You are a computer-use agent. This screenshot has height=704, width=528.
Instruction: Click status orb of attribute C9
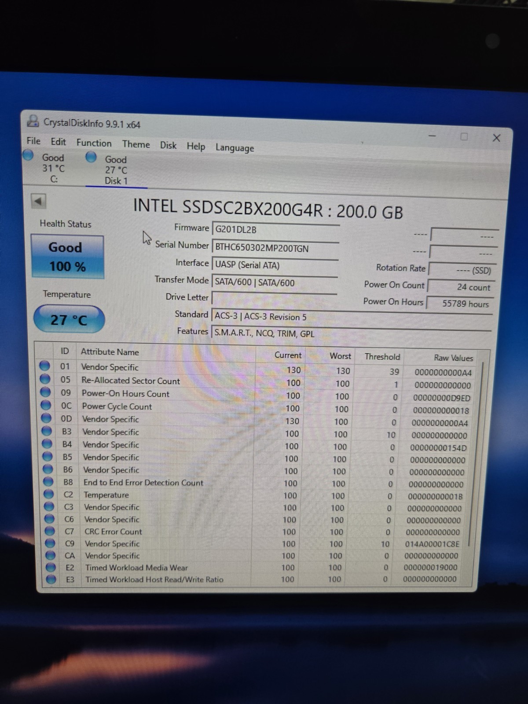(51, 543)
